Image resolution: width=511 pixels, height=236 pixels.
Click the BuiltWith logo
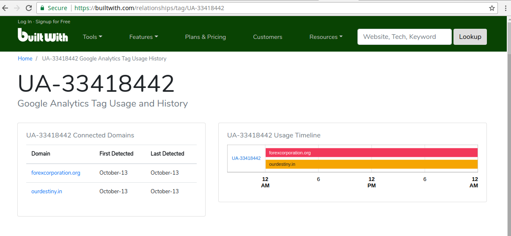[x=43, y=35]
